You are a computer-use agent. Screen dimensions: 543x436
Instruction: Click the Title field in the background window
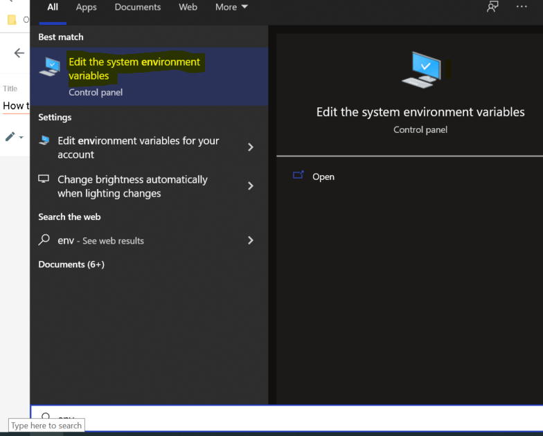(16, 105)
